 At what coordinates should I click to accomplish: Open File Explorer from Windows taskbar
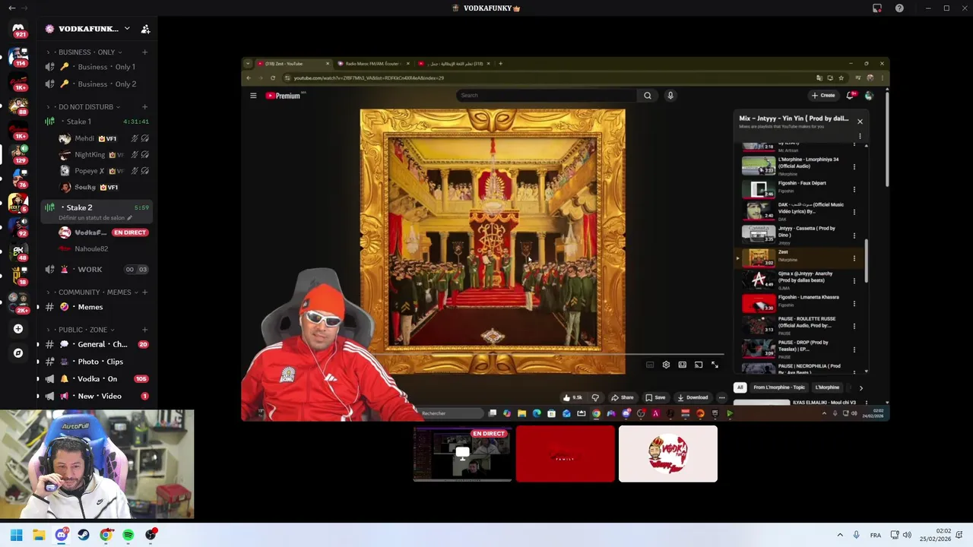[x=39, y=535]
